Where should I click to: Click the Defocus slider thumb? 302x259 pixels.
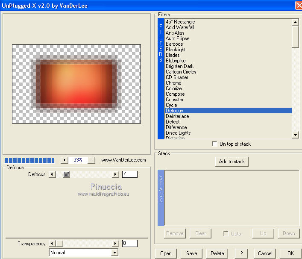click(x=67, y=174)
